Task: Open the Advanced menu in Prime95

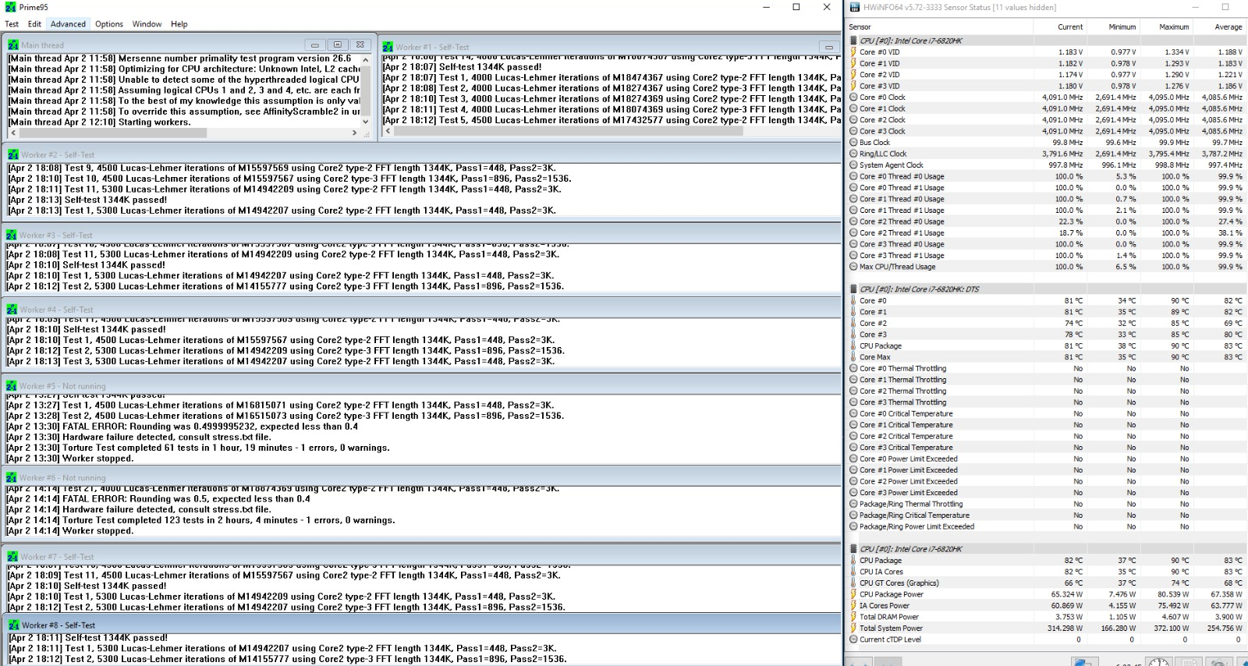Action: (x=69, y=24)
